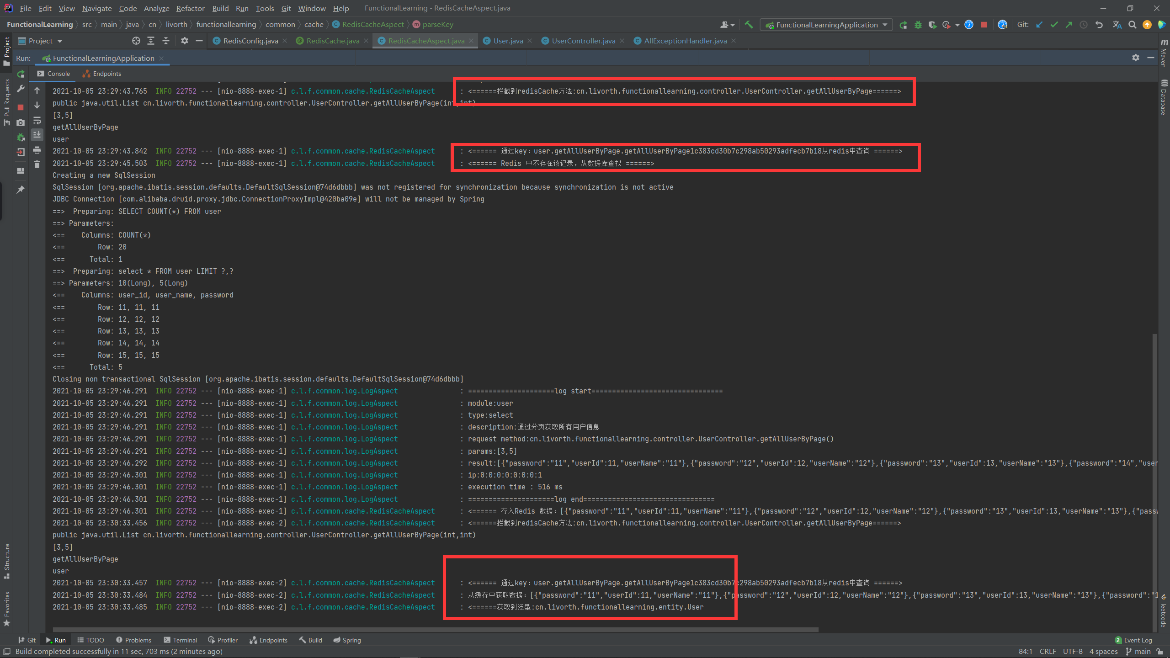
Task: Attach debugger to process icon
Action: [21, 137]
